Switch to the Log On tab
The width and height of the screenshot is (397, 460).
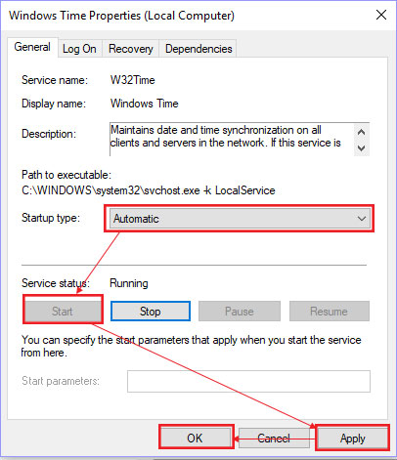pos(79,49)
